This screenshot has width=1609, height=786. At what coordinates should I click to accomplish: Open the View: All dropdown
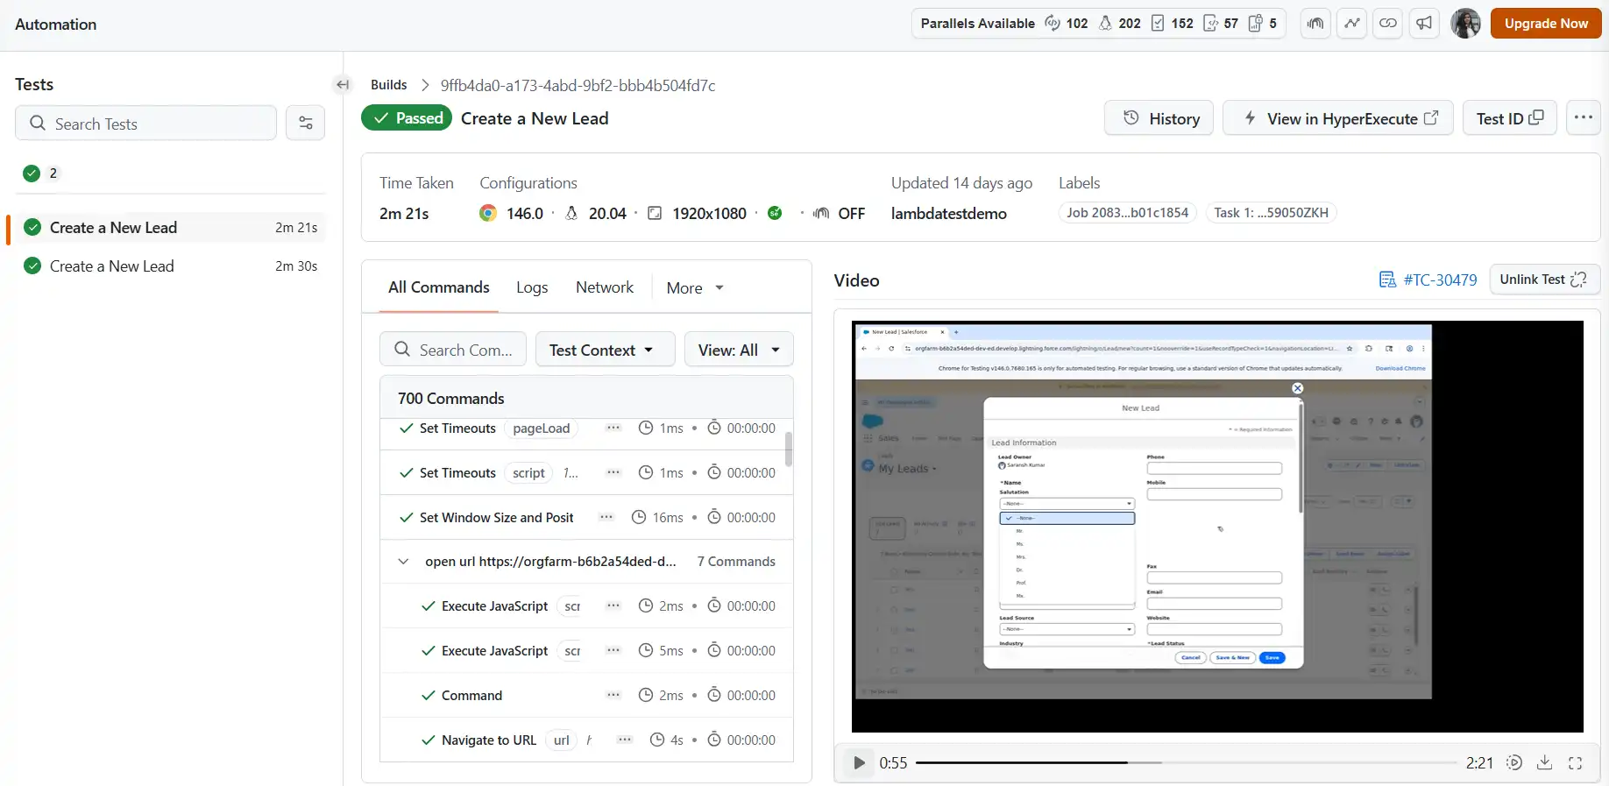click(739, 349)
